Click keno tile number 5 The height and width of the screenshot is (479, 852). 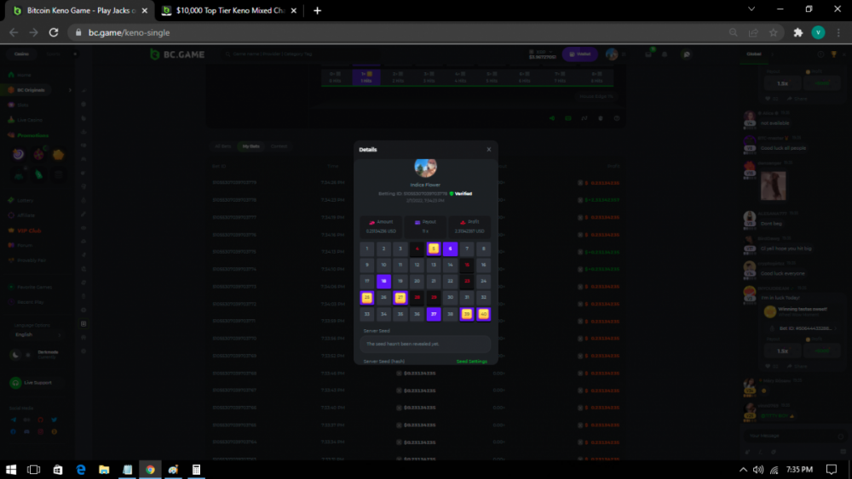click(x=433, y=249)
